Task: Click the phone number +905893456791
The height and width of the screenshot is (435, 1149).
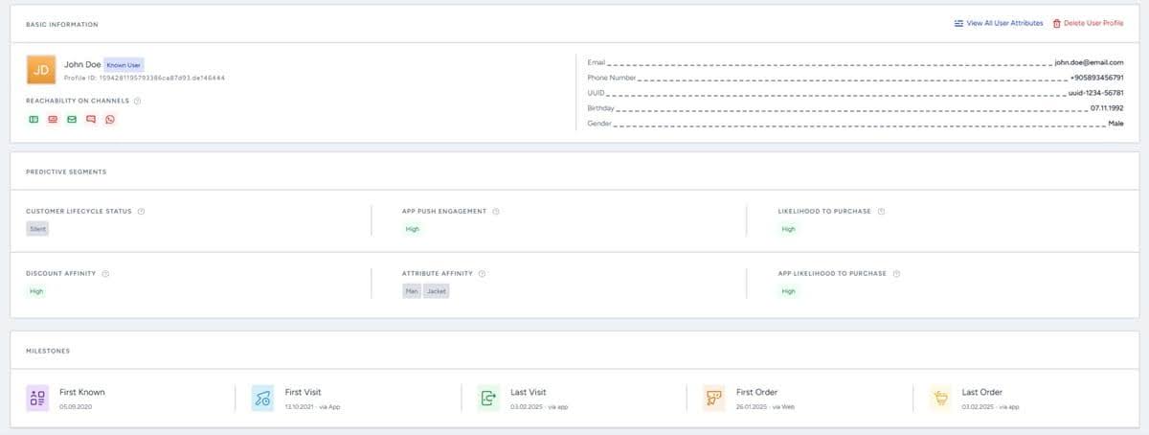Action: (1097, 78)
